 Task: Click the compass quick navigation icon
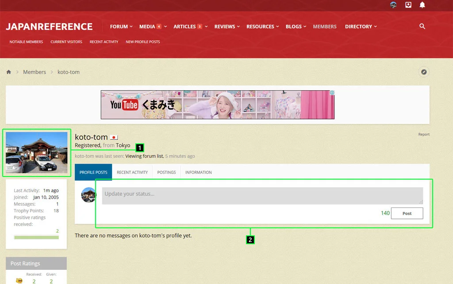424,72
